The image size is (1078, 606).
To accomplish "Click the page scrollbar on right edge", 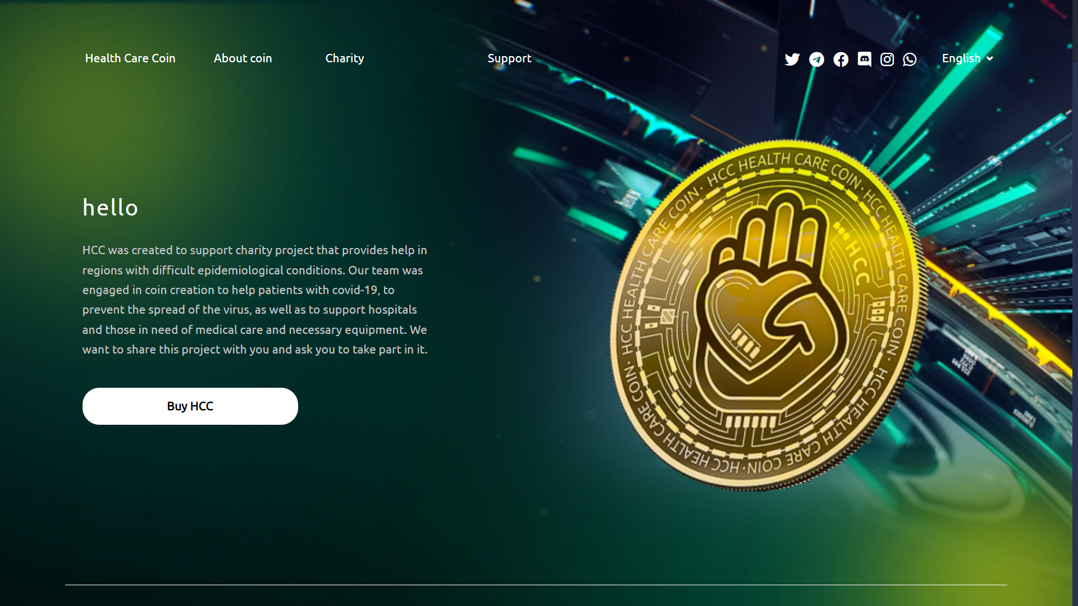I will (x=1075, y=303).
